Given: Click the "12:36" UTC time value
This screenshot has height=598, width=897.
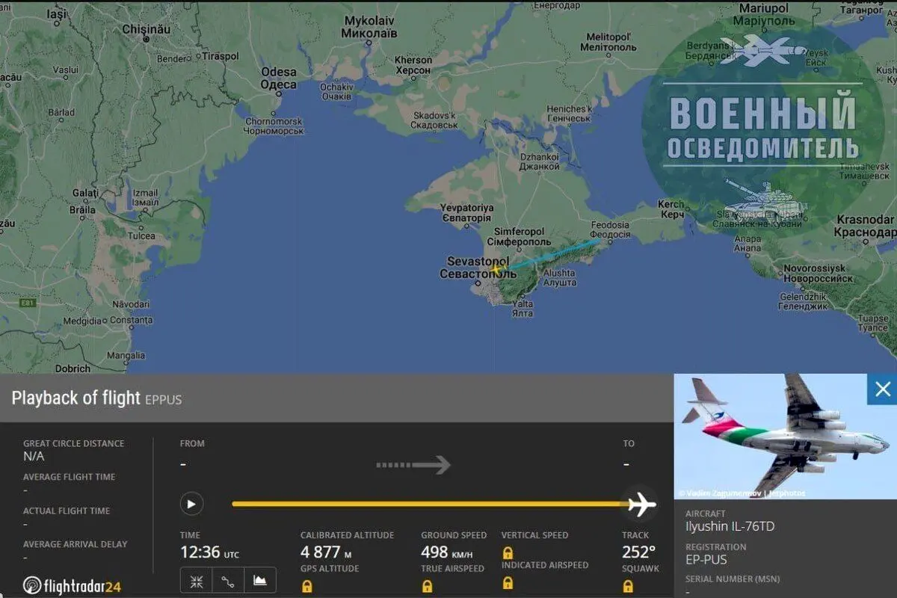Looking at the screenshot, I should (201, 552).
